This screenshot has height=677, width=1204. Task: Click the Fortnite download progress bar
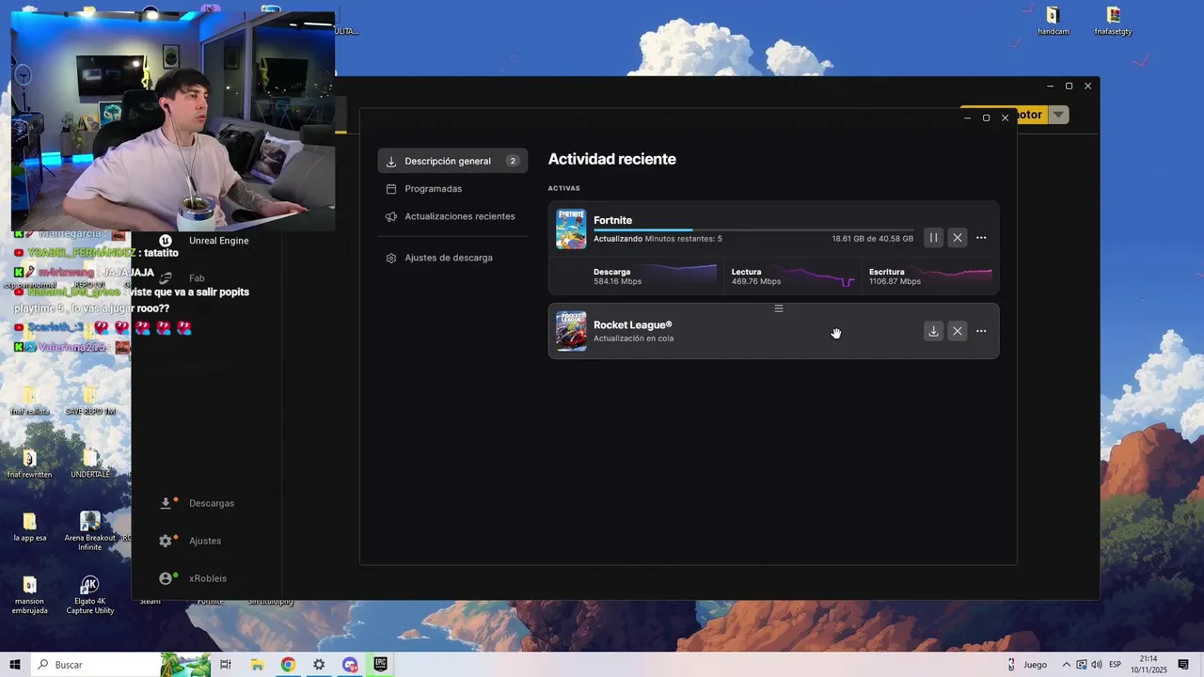point(753,229)
